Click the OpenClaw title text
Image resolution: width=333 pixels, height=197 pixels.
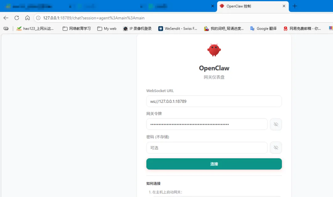214,68
